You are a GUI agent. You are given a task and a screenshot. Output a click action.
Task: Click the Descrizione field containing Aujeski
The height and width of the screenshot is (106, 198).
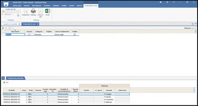pyautogui.click(x=15, y=35)
